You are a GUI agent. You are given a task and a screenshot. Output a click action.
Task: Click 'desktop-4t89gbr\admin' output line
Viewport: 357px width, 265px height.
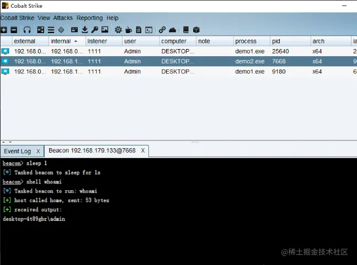[x=34, y=219]
